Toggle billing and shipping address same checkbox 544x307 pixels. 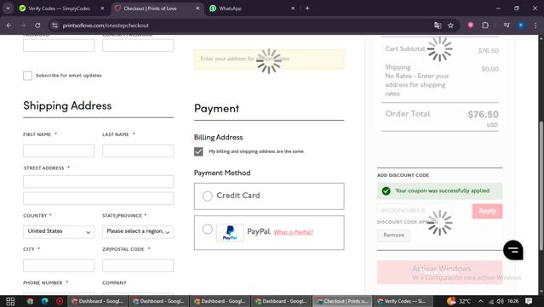(198, 151)
